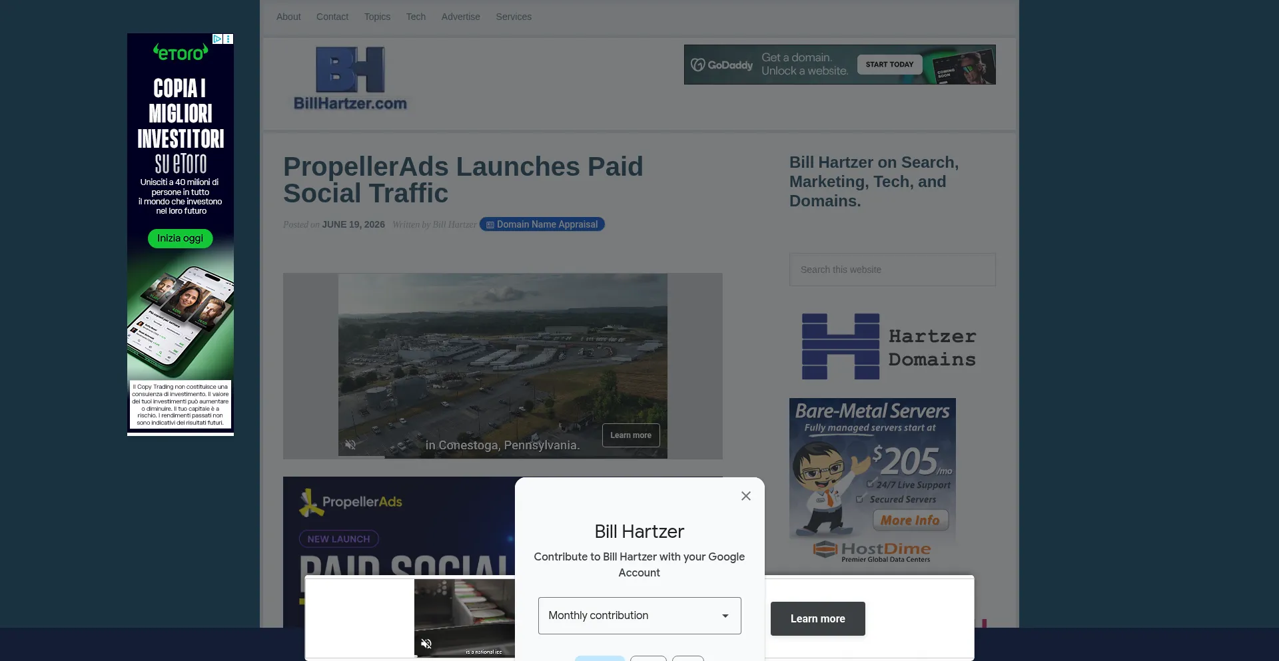Unmute the Conestoga, Pennsylvania video
The width and height of the screenshot is (1279, 661).
tap(350, 445)
